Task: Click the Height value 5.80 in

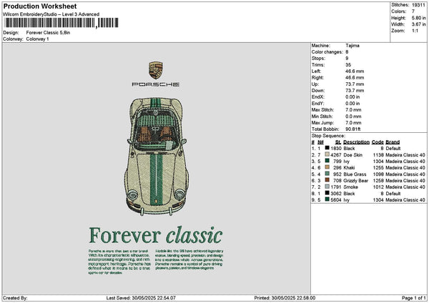Action: pyautogui.click(x=418, y=18)
